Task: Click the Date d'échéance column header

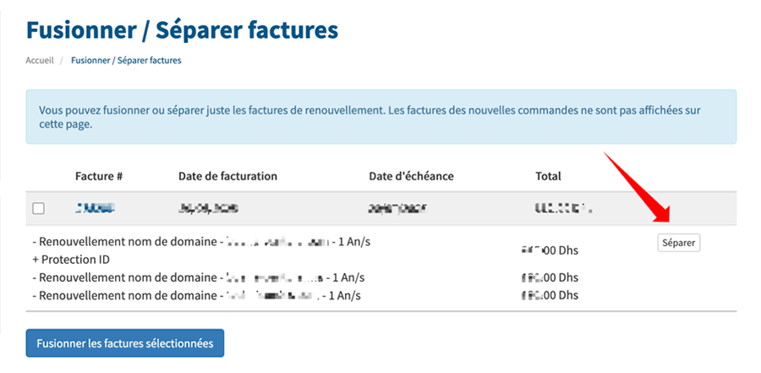Action: pos(411,176)
